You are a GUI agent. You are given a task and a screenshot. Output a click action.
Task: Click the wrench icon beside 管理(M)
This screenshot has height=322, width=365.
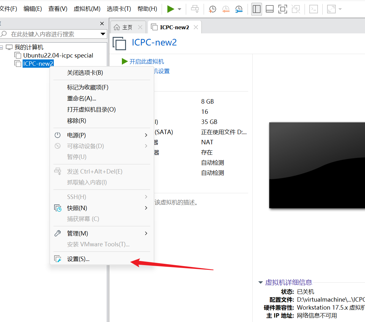[58, 233]
